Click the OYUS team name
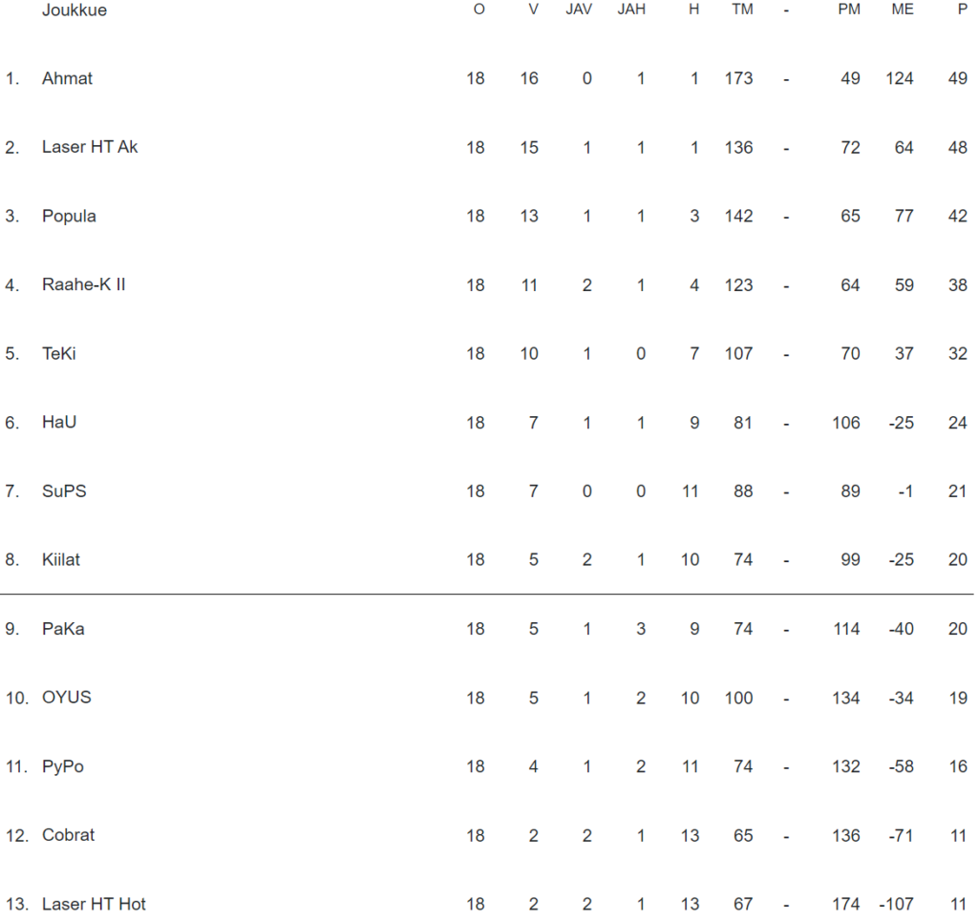The width and height of the screenshot is (978, 920). coord(67,698)
